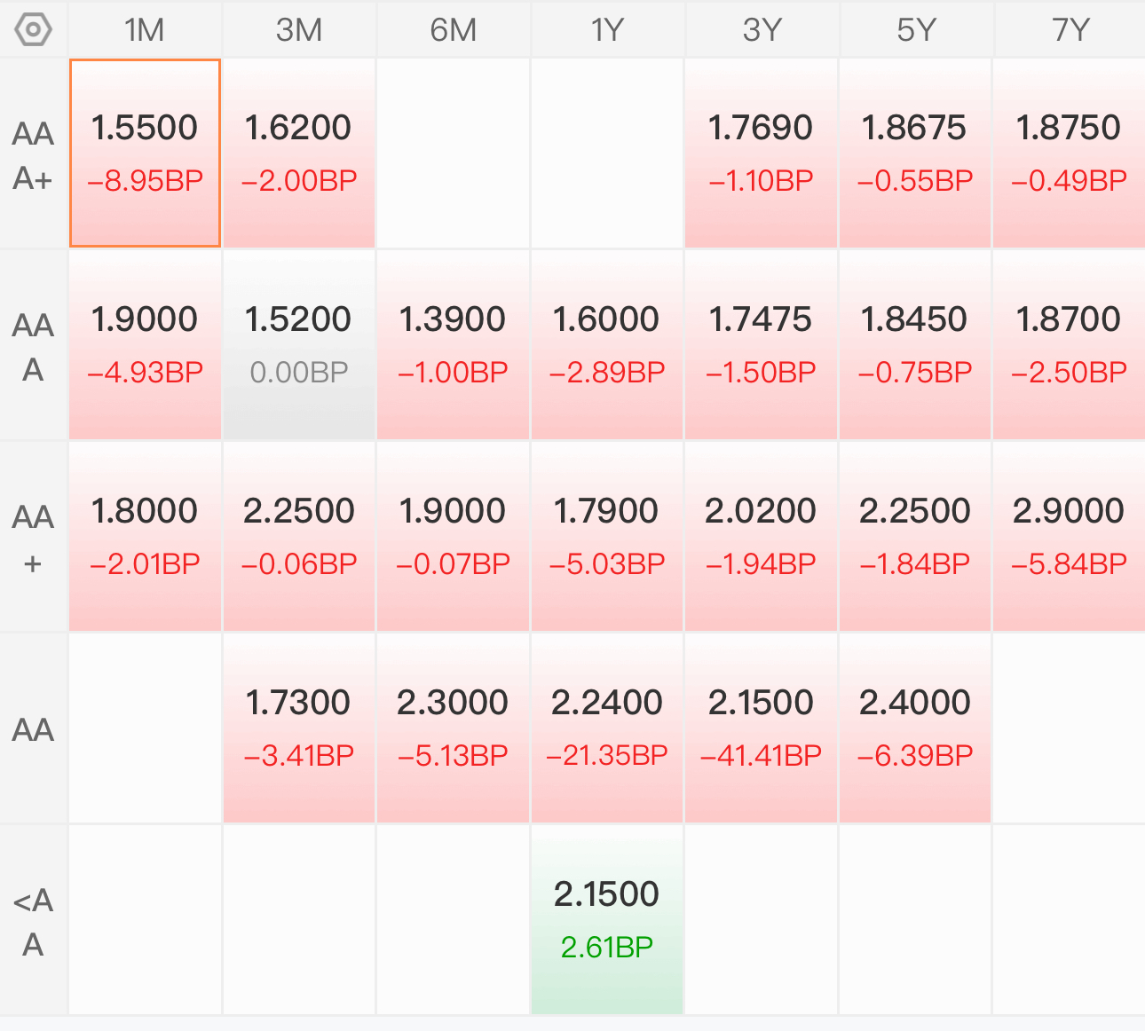Select the 3Y column header
Viewport: 1145px width, 1031px height.
pyautogui.click(x=762, y=30)
